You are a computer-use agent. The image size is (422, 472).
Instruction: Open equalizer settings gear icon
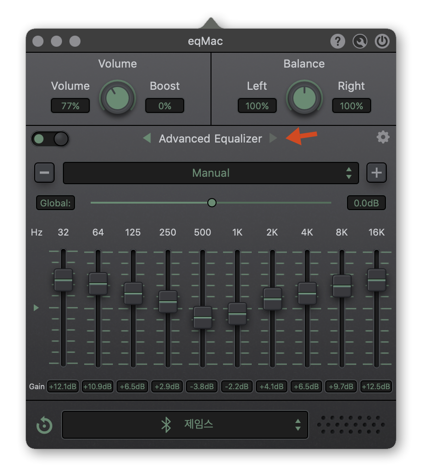(x=383, y=137)
